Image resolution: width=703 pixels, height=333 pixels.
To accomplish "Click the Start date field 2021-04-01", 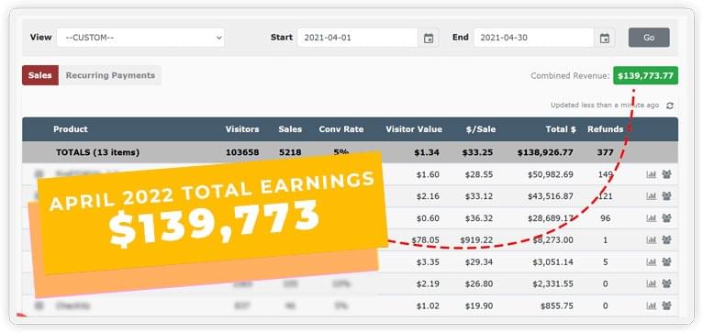I will 357,38.
